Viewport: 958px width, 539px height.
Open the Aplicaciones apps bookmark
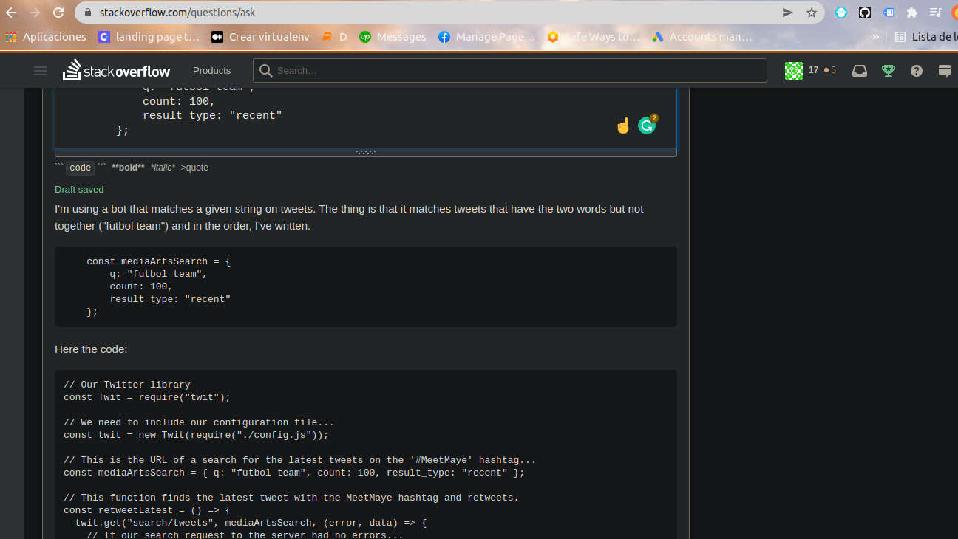[x=46, y=36]
